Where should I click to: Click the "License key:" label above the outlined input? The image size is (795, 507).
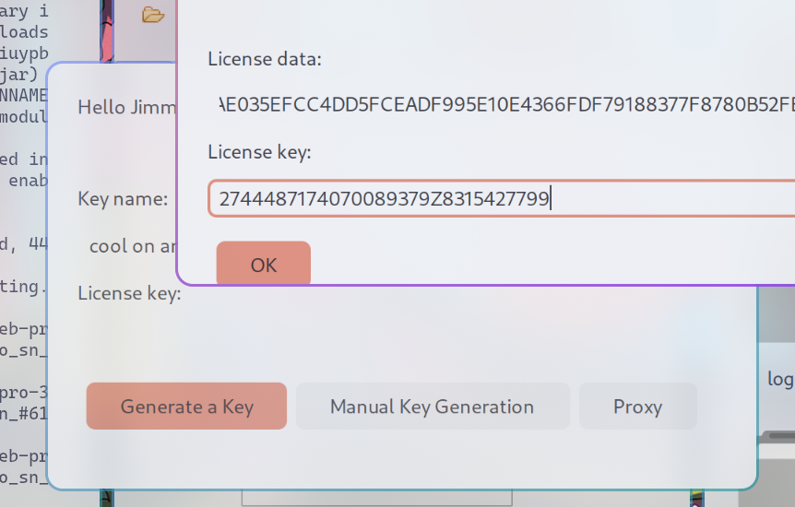pyautogui.click(x=259, y=152)
